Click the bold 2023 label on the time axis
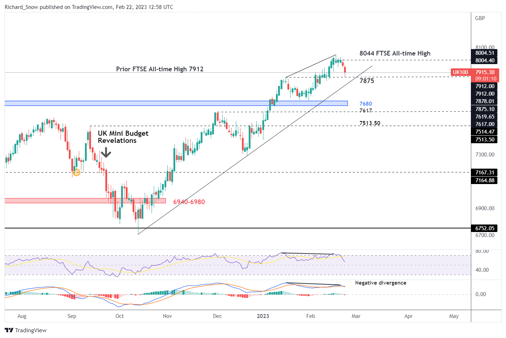The image size is (506, 338). (263, 316)
